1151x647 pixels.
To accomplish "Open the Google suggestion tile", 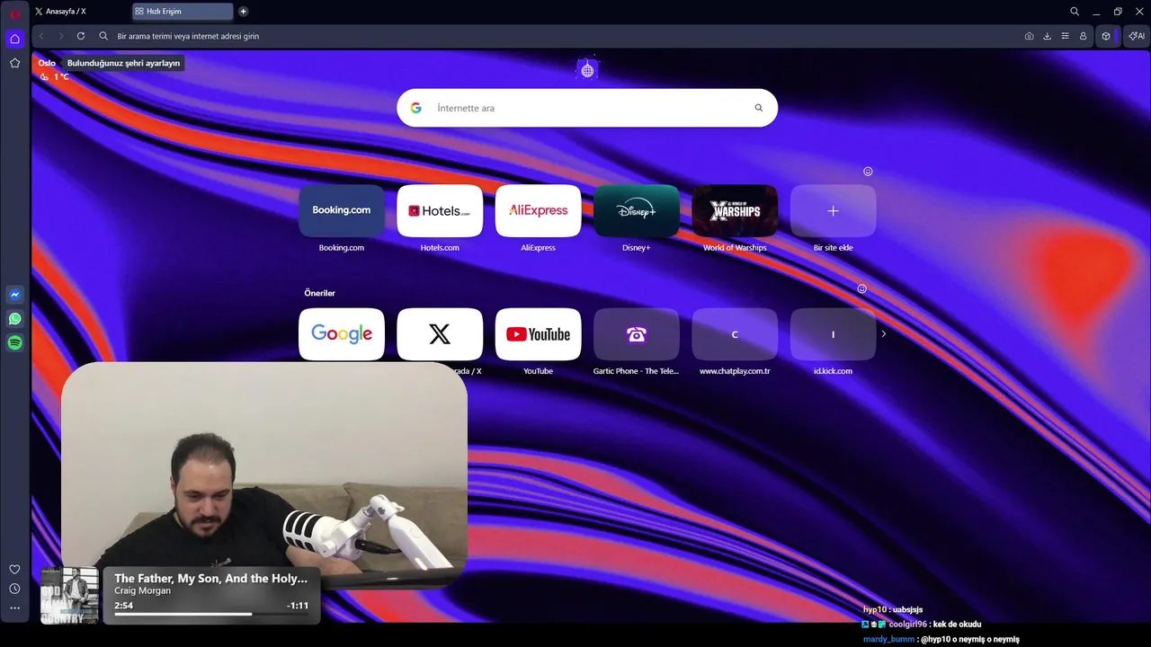I will tap(342, 334).
